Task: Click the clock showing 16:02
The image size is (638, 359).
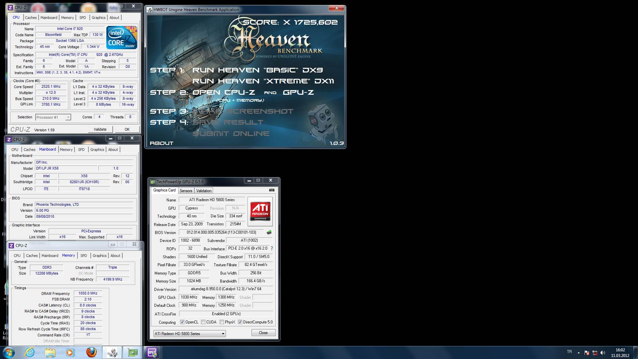Action: point(620,350)
